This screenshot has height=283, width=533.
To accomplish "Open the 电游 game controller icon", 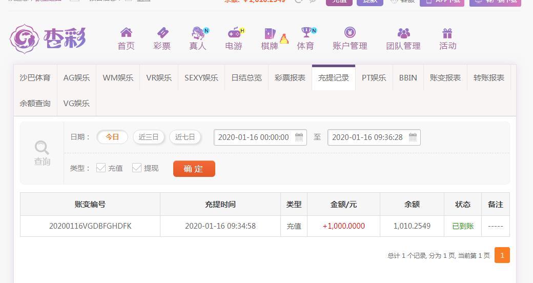I will pos(235,33).
